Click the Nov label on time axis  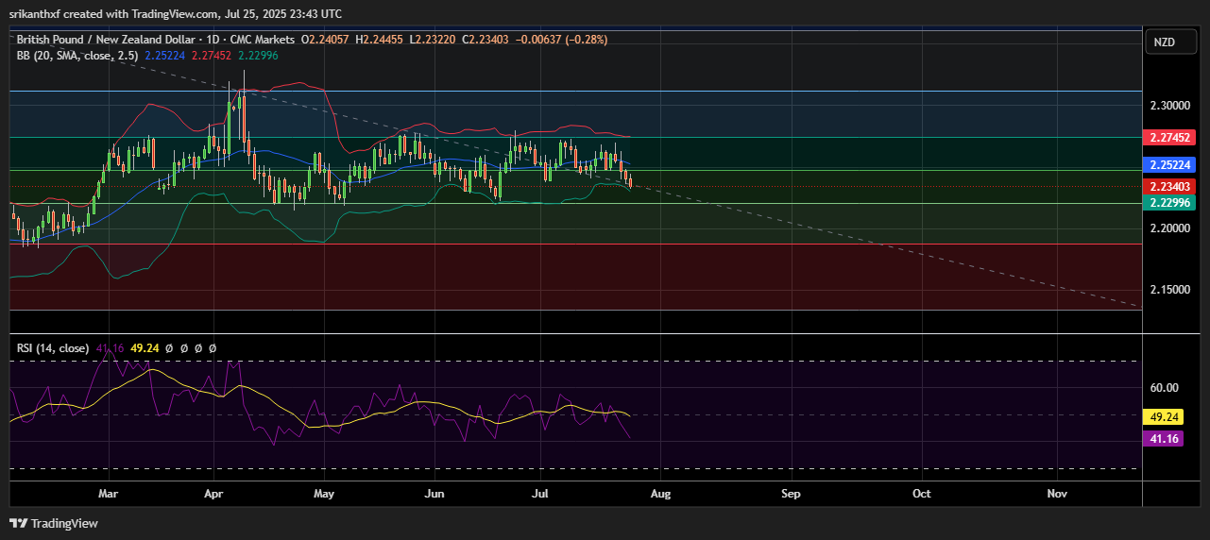tap(1057, 494)
